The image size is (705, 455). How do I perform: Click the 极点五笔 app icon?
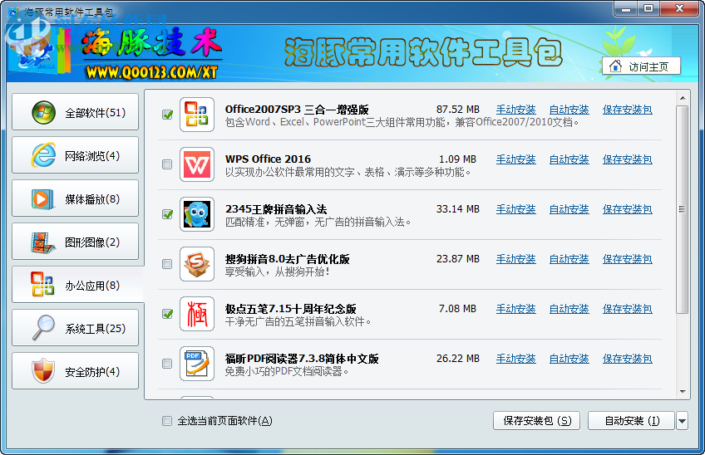point(197,314)
